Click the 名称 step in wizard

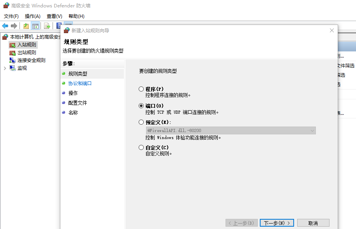(73, 113)
